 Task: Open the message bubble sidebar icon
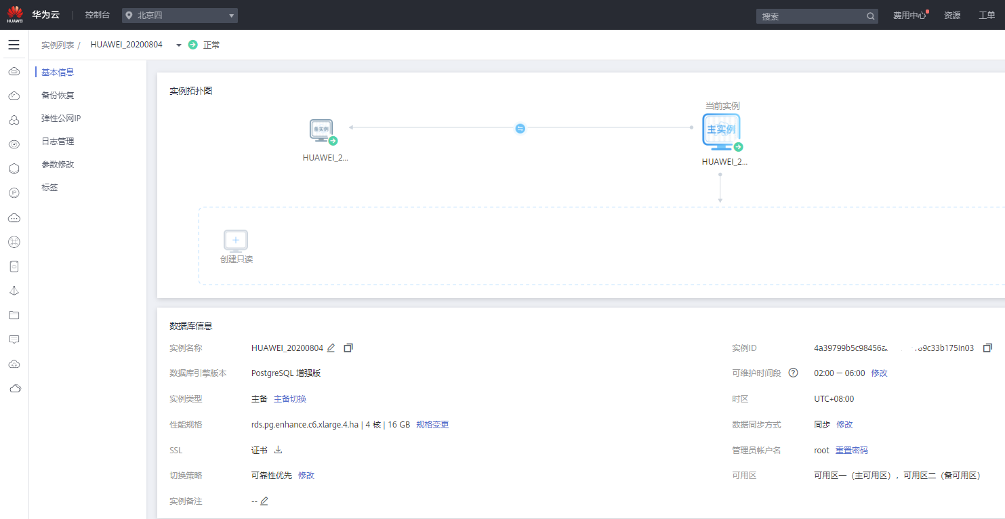click(x=14, y=339)
